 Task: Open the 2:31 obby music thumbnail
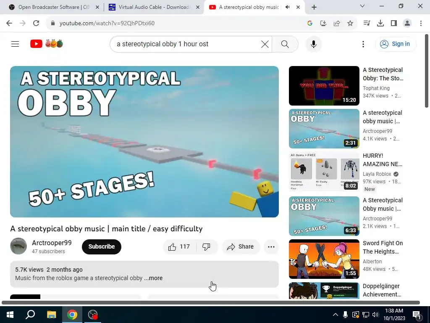(x=324, y=129)
